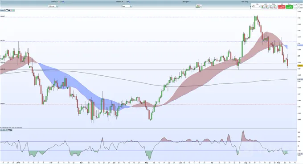
Task: Open the 'Daily' timeframe dropdown
Action: click(x=127, y=6)
